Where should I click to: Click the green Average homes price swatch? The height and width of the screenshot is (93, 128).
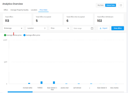point(5,35)
